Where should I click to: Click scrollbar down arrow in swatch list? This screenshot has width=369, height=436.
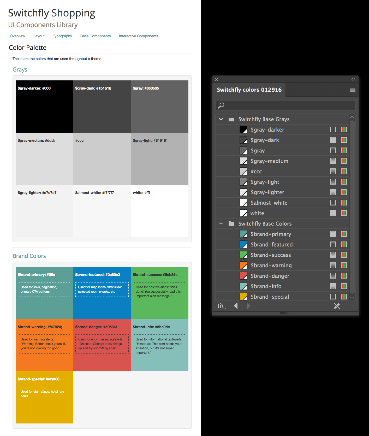352,298
